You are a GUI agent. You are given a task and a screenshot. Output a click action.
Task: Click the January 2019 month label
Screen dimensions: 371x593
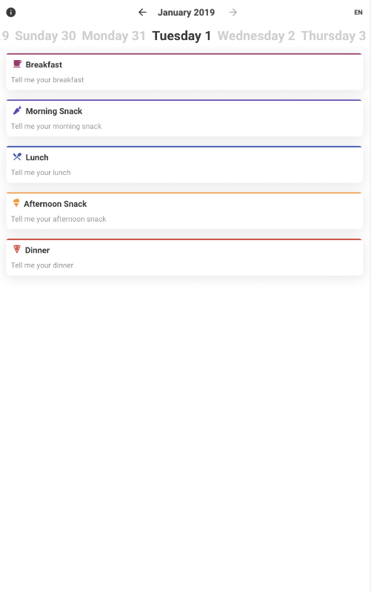187,13
